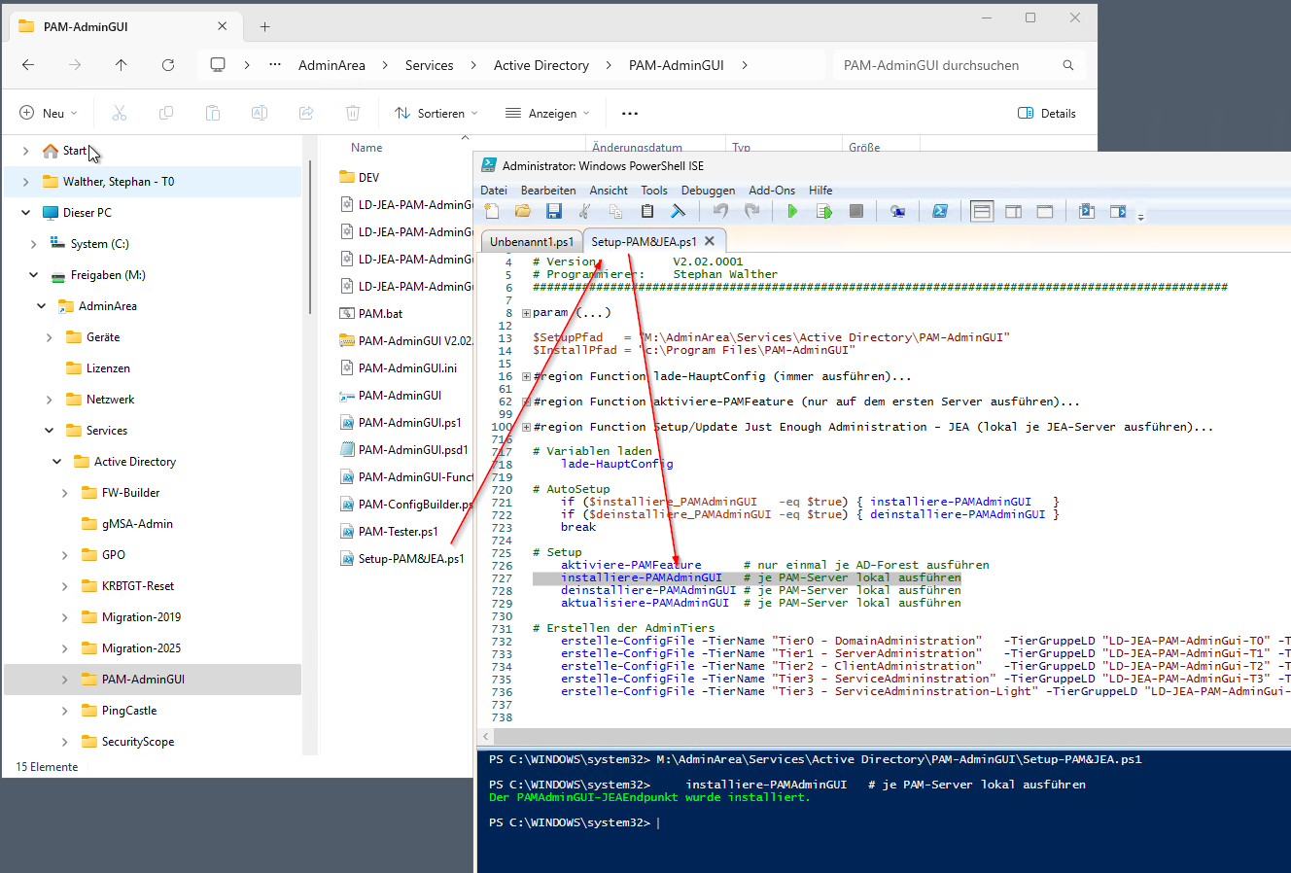Refresh the Explorer folder view
Image resolution: width=1291 pixels, height=873 pixels.
pyautogui.click(x=168, y=65)
